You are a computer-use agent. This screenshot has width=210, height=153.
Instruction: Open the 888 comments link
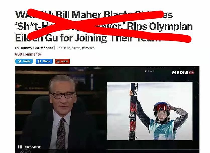pyautogui.click(x=28, y=54)
